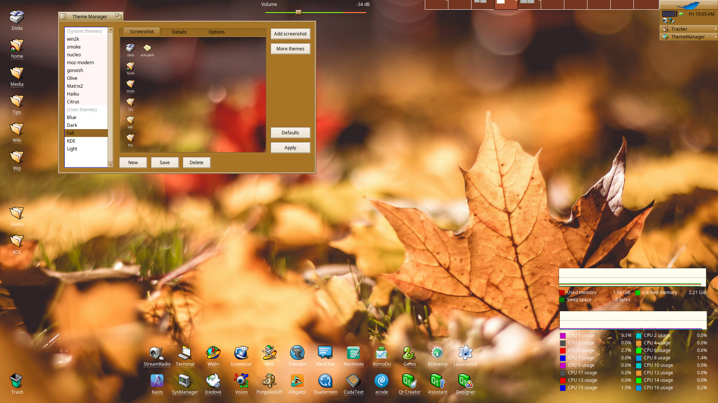Viewport: 718px width, 403px height.
Task: Click the speaker volume tray icon
Action: pos(665,21)
